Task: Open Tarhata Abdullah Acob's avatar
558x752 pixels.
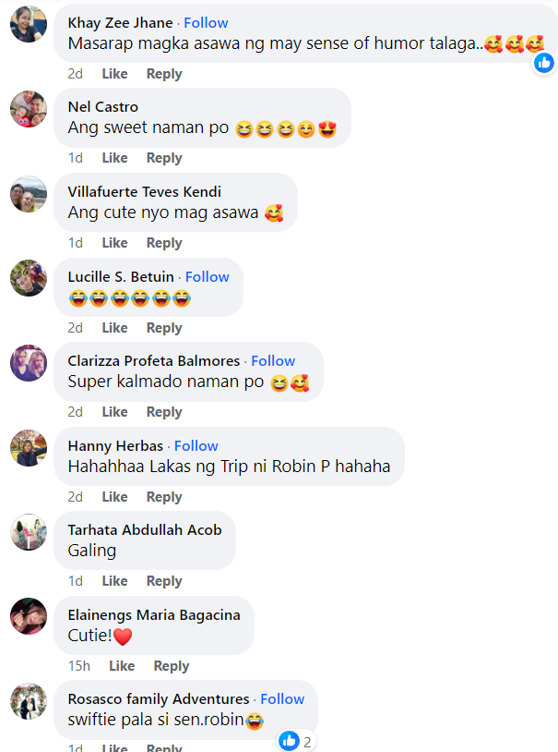Action: (29, 532)
